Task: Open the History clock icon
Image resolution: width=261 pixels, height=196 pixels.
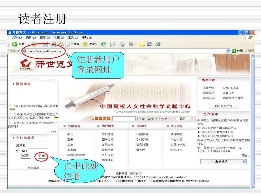Action: tap(103, 44)
